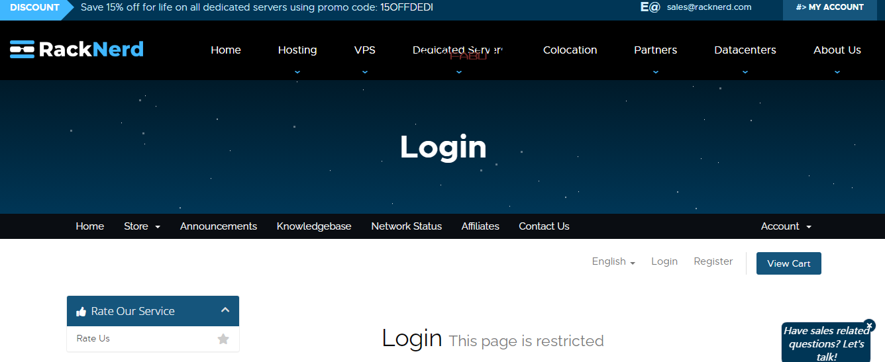Collapse the Rate Our Service panel
Image resolution: width=885 pixels, height=362 pixels.
[x=225, y=310]
